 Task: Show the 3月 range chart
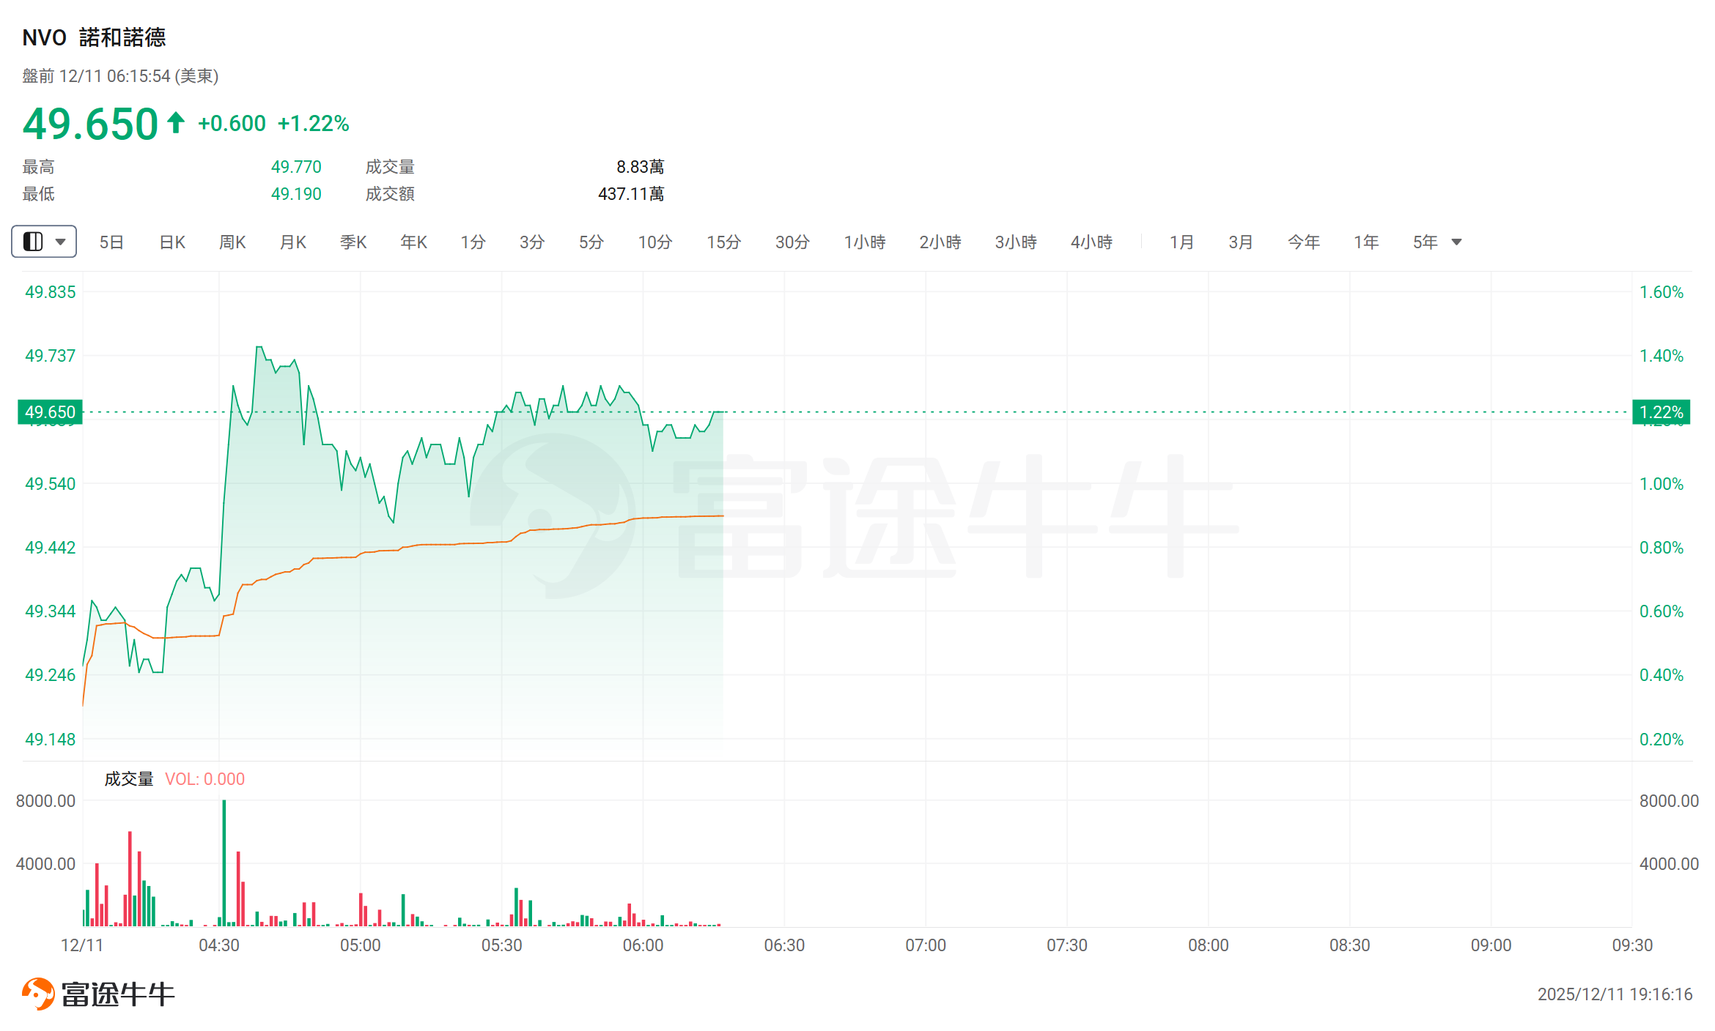[x=1241, y=242]
